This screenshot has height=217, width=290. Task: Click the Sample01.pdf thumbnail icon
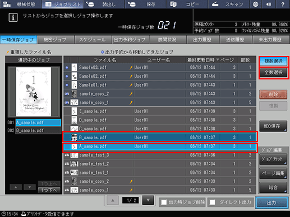tap(74, 85)
